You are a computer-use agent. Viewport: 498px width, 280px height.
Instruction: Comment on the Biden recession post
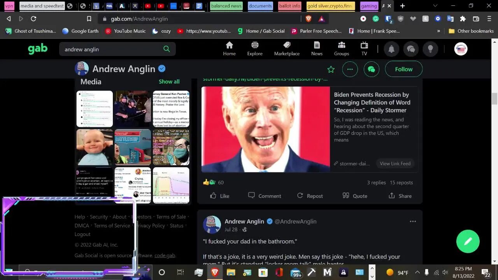point(265,196)
